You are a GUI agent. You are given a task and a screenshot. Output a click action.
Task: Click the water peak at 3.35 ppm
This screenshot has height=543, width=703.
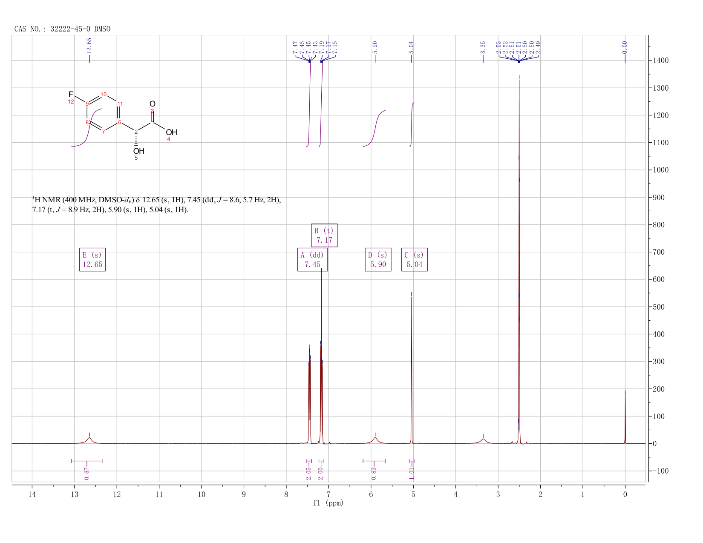click(483, 441)
